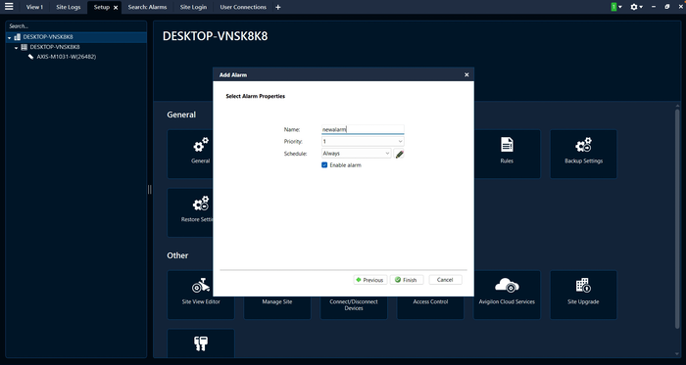Select the AXIS-M1031-W camera icon in tree
The height and width of the screenshot is (365, 686).
tap(30, 57)
